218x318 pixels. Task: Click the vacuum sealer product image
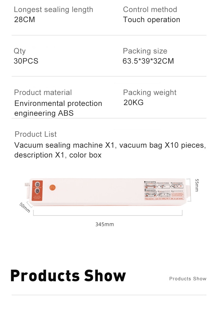(x=108, y=192)
